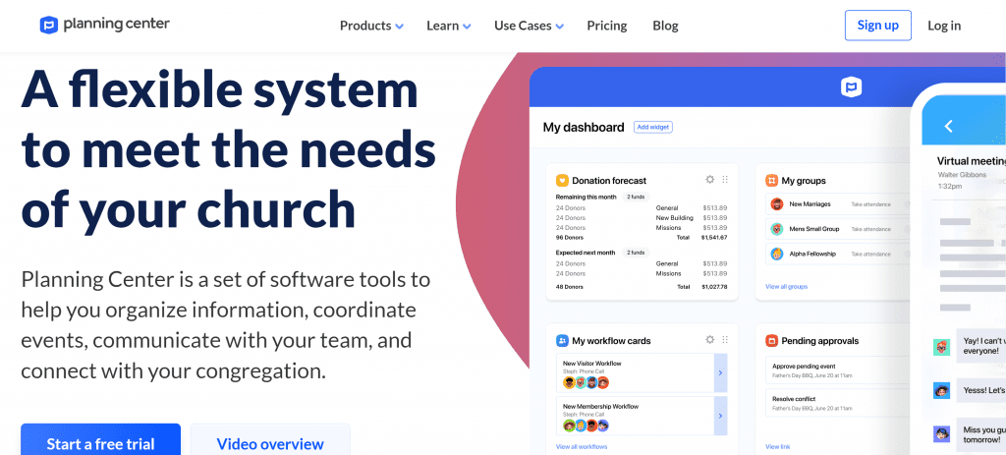Click the My workflow cards people icon
The width and height of the screenshot is (1006, 455).
point(562,341)
